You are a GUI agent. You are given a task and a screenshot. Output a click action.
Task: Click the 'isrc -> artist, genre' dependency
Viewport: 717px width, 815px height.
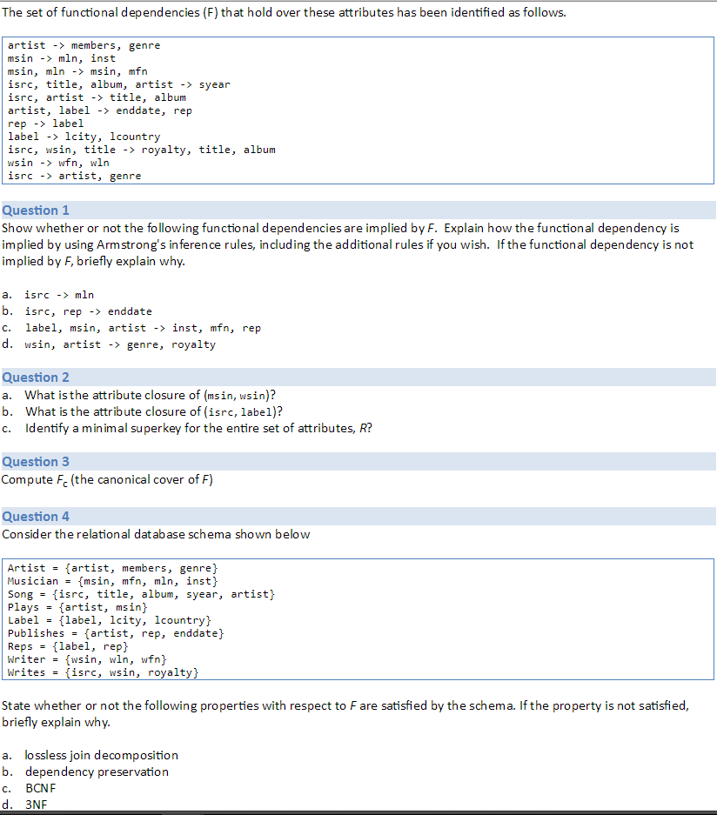pyautogui.click(x=68, y=176)
